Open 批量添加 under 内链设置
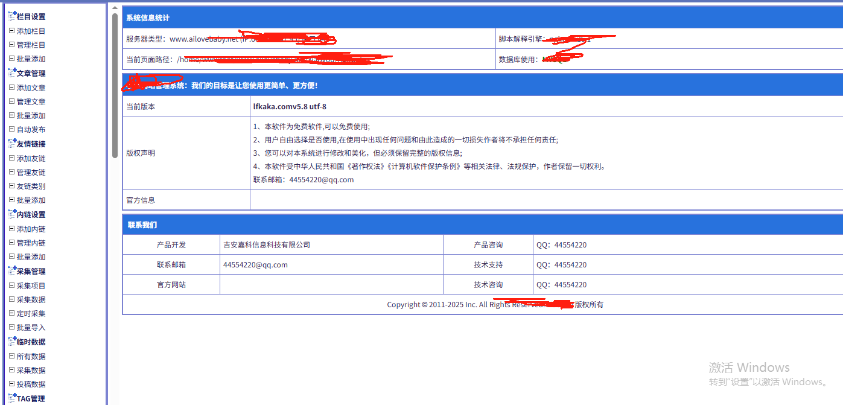The image size is (843, 405). pyautogui.click(x=31, y=257)
